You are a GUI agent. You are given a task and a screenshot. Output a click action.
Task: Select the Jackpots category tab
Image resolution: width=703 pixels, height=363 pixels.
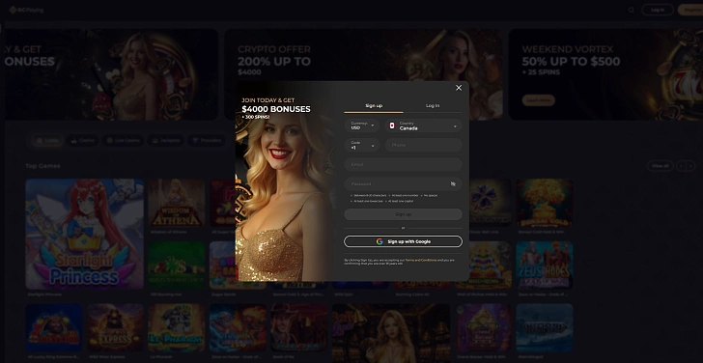point(166,140)
